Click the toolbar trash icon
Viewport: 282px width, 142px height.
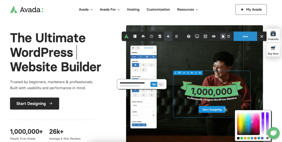tap(177, 36)
